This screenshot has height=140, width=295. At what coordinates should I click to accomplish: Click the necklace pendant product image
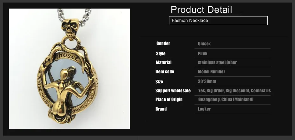pos(69,69)
